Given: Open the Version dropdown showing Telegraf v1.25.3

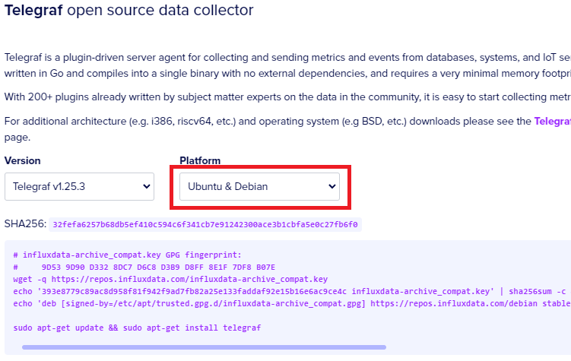Looking at the screenshot, I should [78, 186].
